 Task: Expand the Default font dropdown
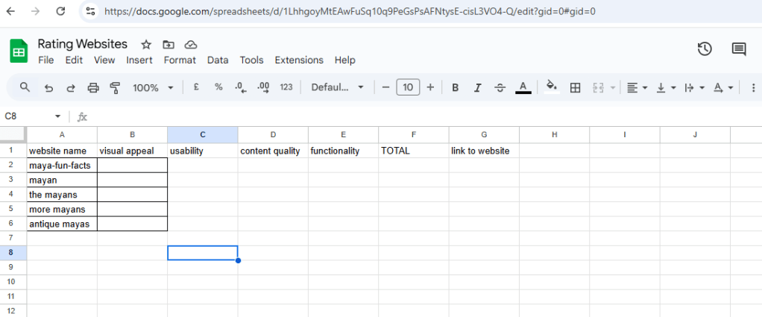[x=337, y=87]
